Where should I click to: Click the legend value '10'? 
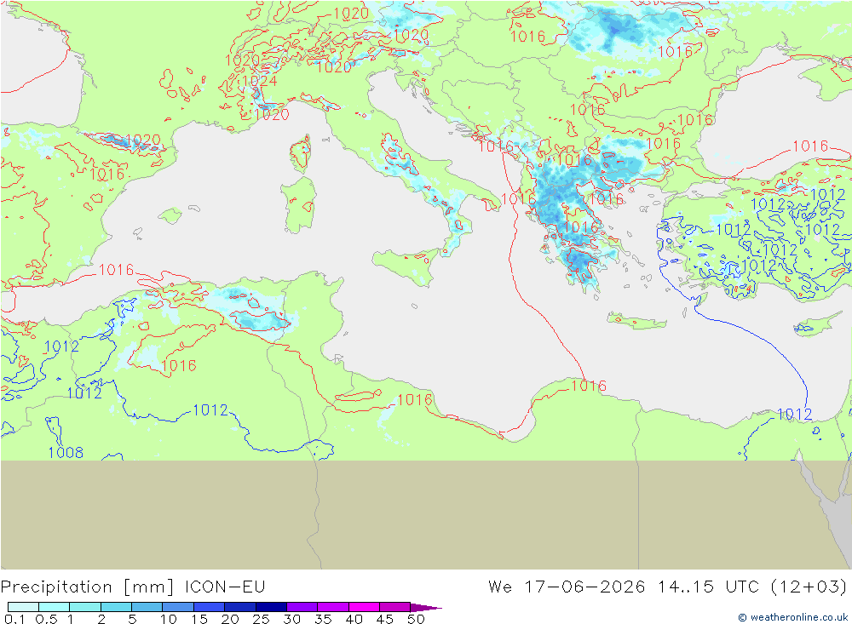point(169,619)
